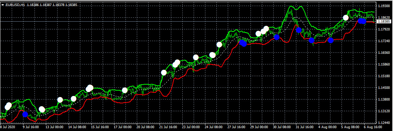Click the 13 Jul 00:00 time label
Viewport: 393px width, 131px height.
[x=55, y=127]
